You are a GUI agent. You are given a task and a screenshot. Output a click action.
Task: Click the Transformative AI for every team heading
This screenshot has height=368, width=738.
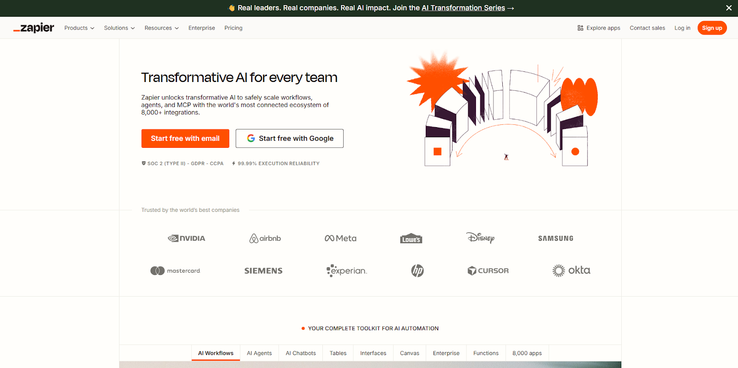coord(239,77)
